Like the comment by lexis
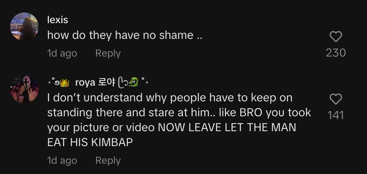Image resolution: width=367 pixels, height=174 pixels. pyautogui.click(x=336, y=37)
